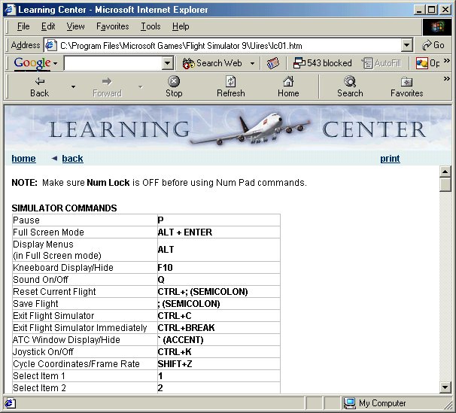Click the back link on page

(72, 159)
